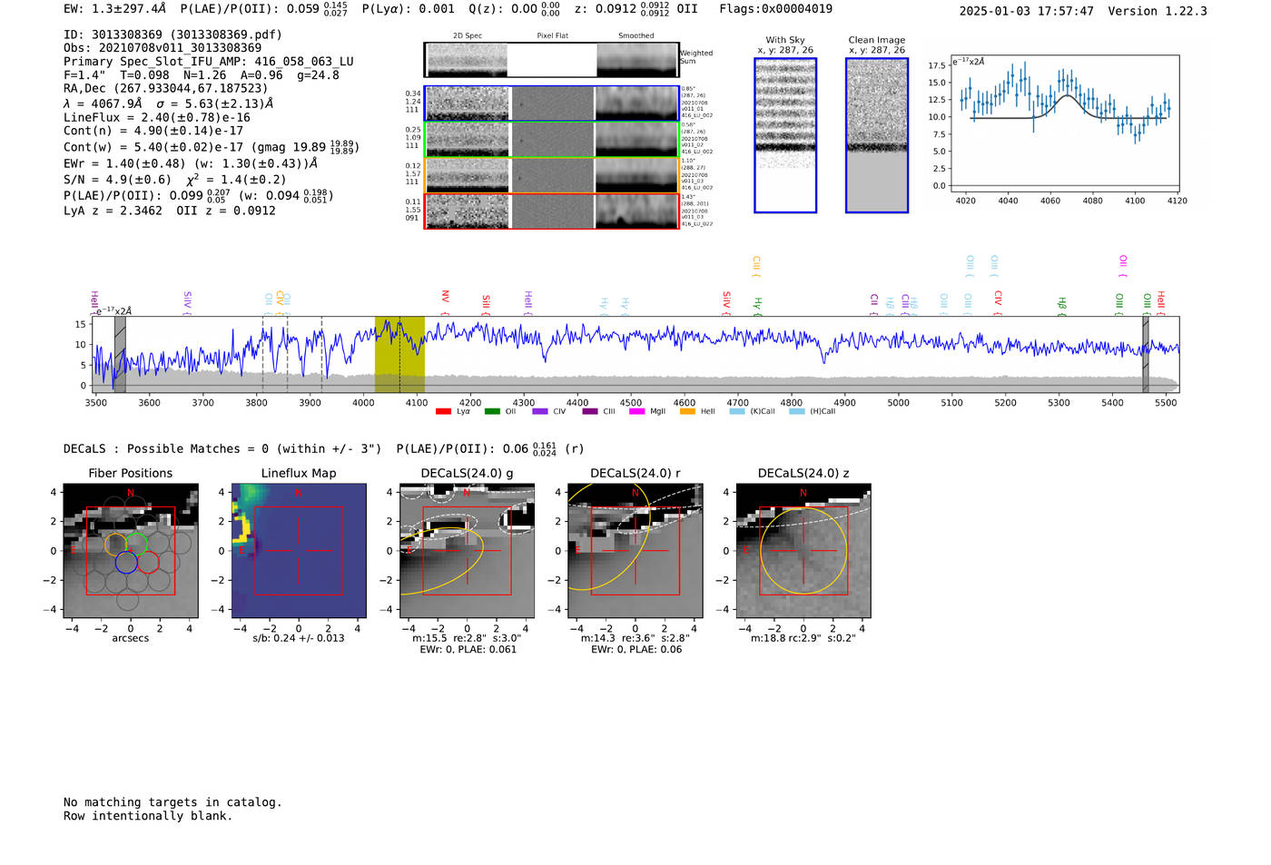Screen dimensions: 1271x865
Task: Click the EWr: 0. PLAE: 0.061 caption
Action: click(x=468, y=649)
